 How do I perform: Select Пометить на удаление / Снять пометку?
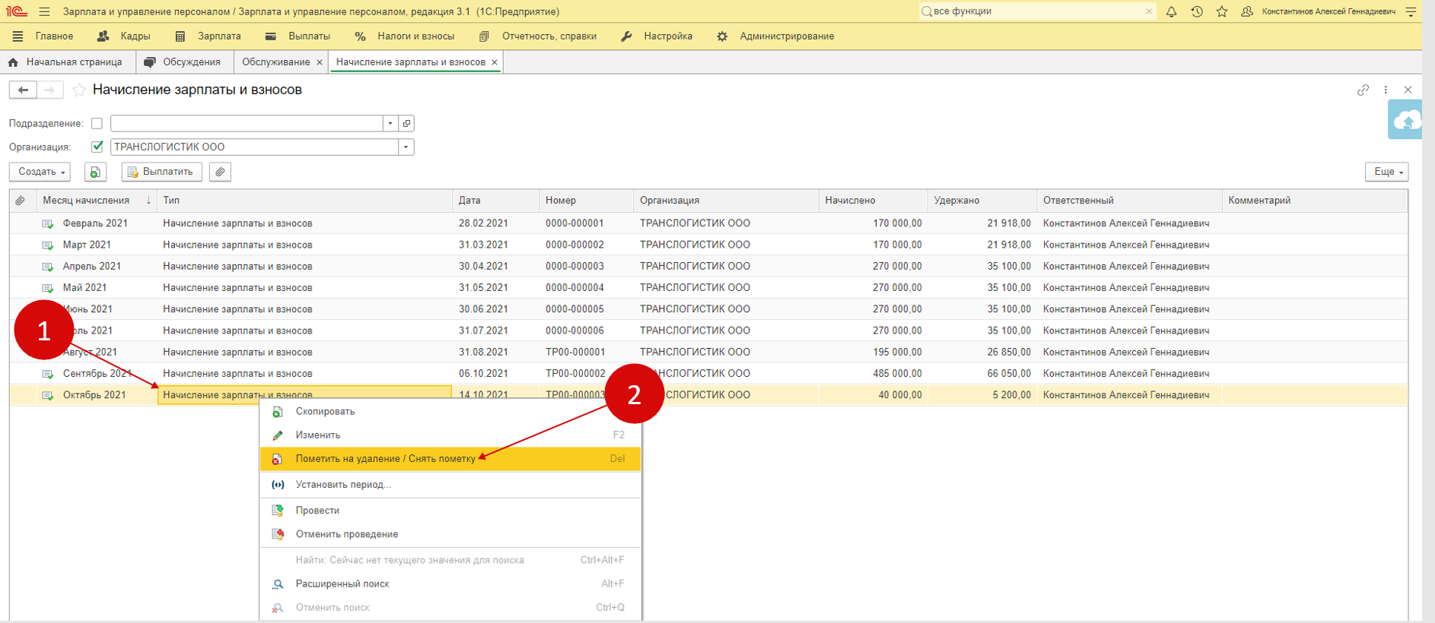click(x=450, y=459)
